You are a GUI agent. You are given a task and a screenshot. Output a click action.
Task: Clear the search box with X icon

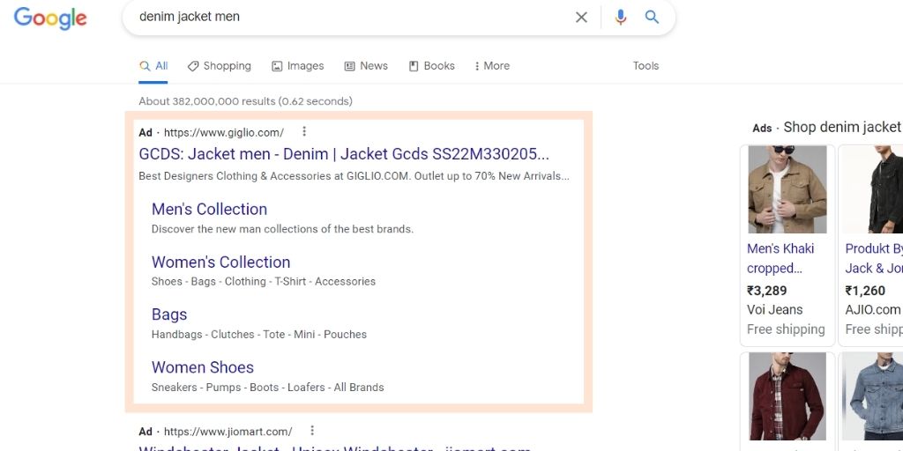click(581, 18)
